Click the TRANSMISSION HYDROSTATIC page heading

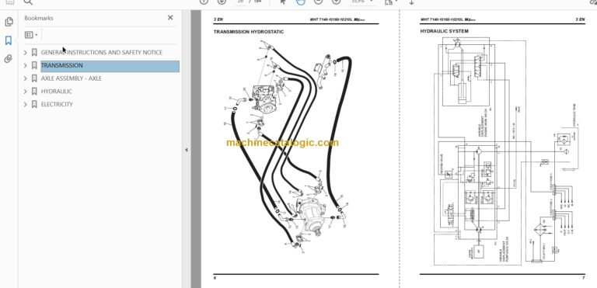(248, 32)
